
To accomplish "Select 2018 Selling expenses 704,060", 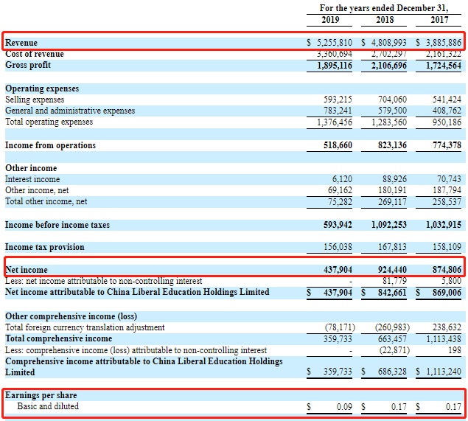I will point(393,100).
